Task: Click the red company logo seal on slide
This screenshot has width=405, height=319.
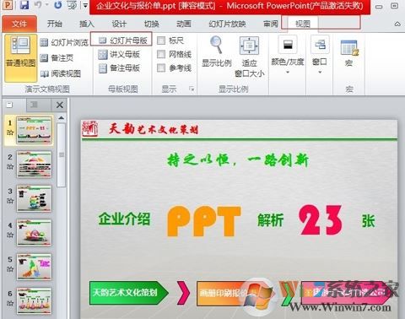Action: (90, 129)
